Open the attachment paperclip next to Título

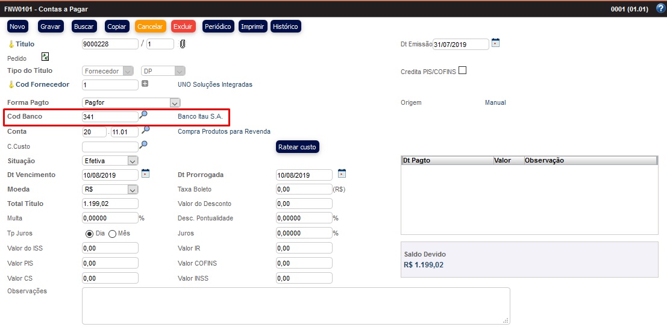tap(183, 44)
